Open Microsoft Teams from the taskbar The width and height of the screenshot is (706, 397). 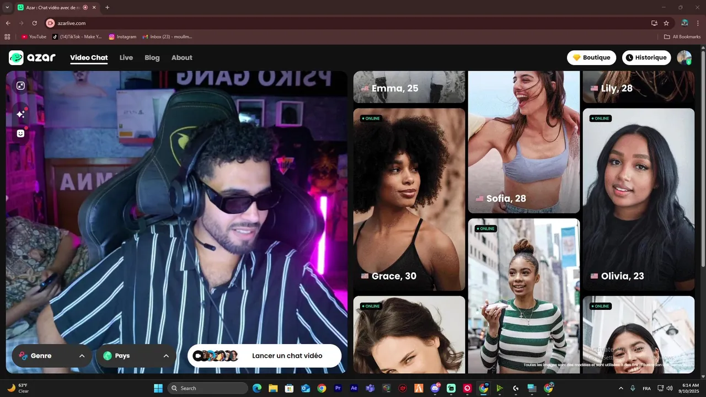click(370, 388)
